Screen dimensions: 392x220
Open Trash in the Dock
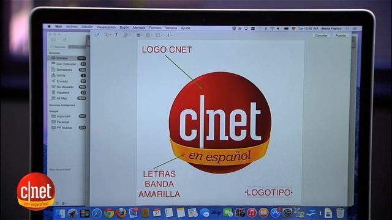pyautogui.click(x=341, y=213)
